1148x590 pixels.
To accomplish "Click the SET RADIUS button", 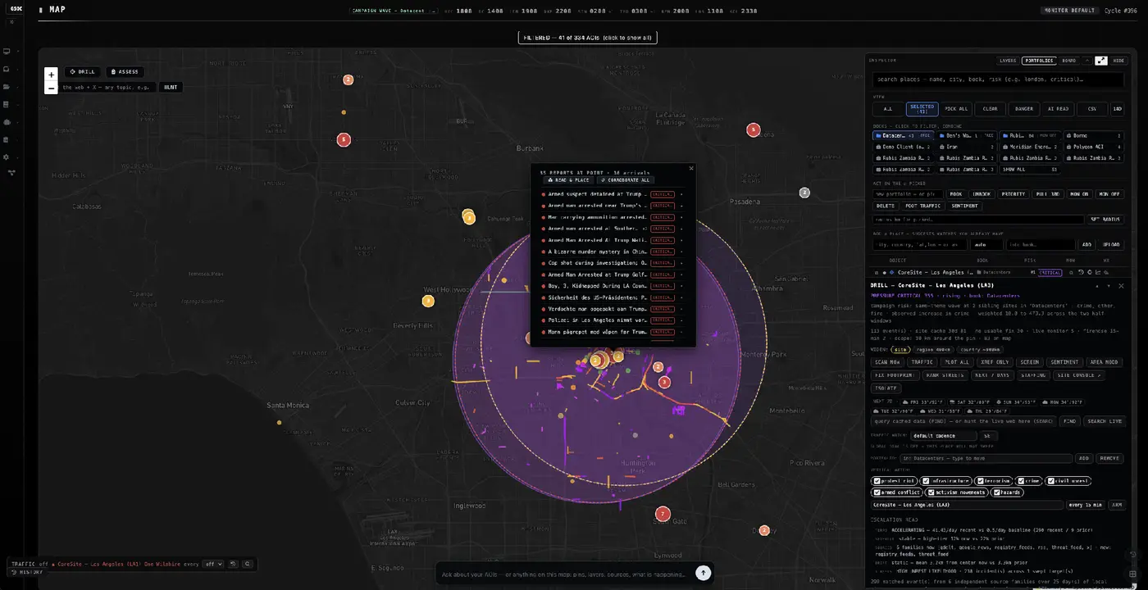I will pos(1105,220).
